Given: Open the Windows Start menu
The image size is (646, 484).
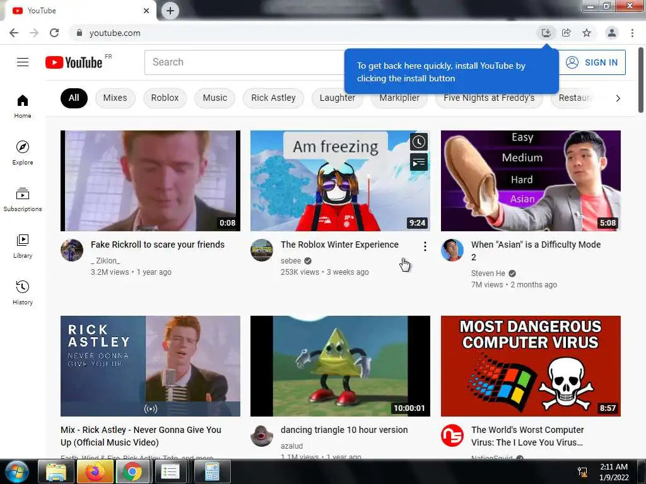Looking at the screenshot, I should coord(17,471).
